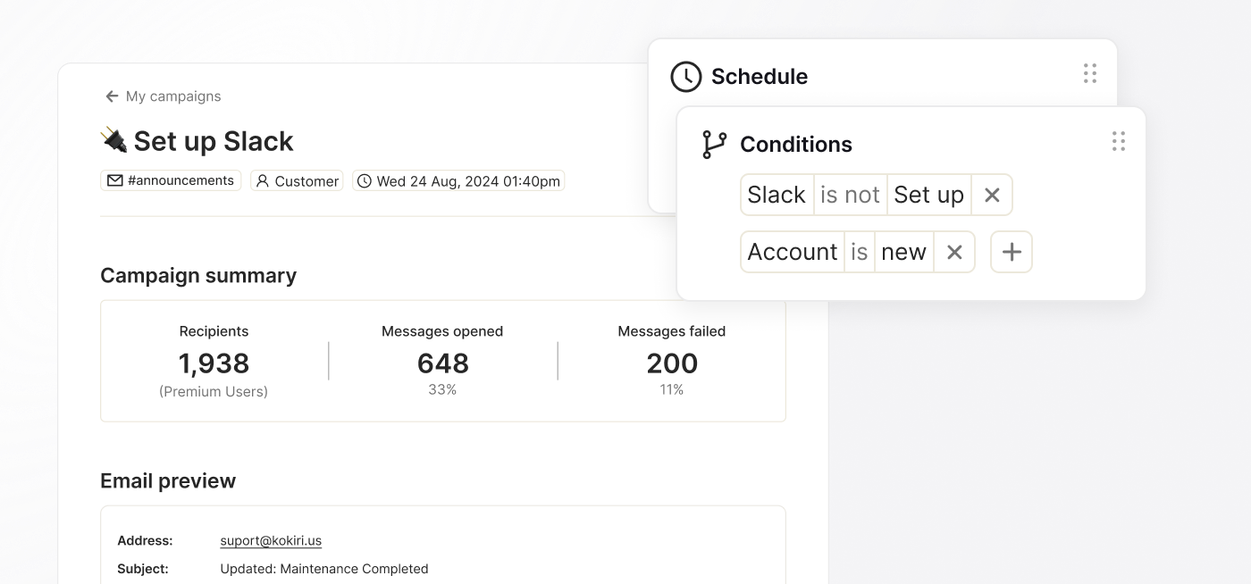Open the 'Set up' value selector
The height and width of the screenshot is (584, 1251).
coord(928,195)
